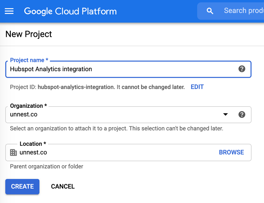Click into the Project name input
264x203 pixels.
coord(128,69)
